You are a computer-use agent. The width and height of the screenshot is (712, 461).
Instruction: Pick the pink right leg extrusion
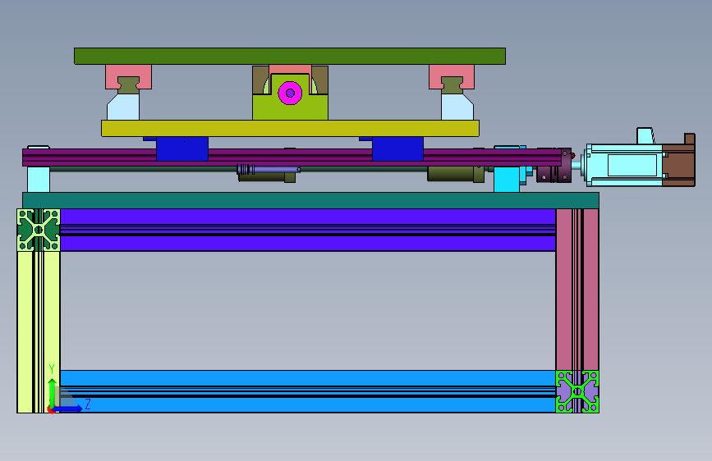pyautogui.click(x=577, y=290)
